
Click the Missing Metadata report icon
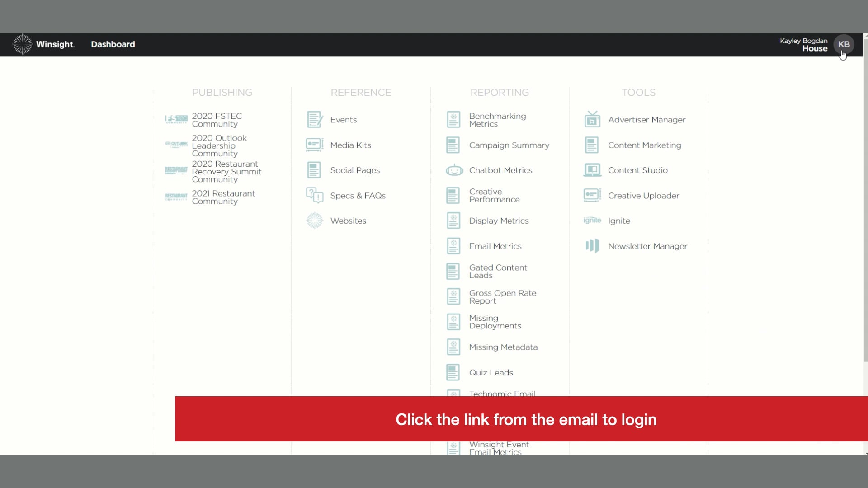[x=453, y=347]
